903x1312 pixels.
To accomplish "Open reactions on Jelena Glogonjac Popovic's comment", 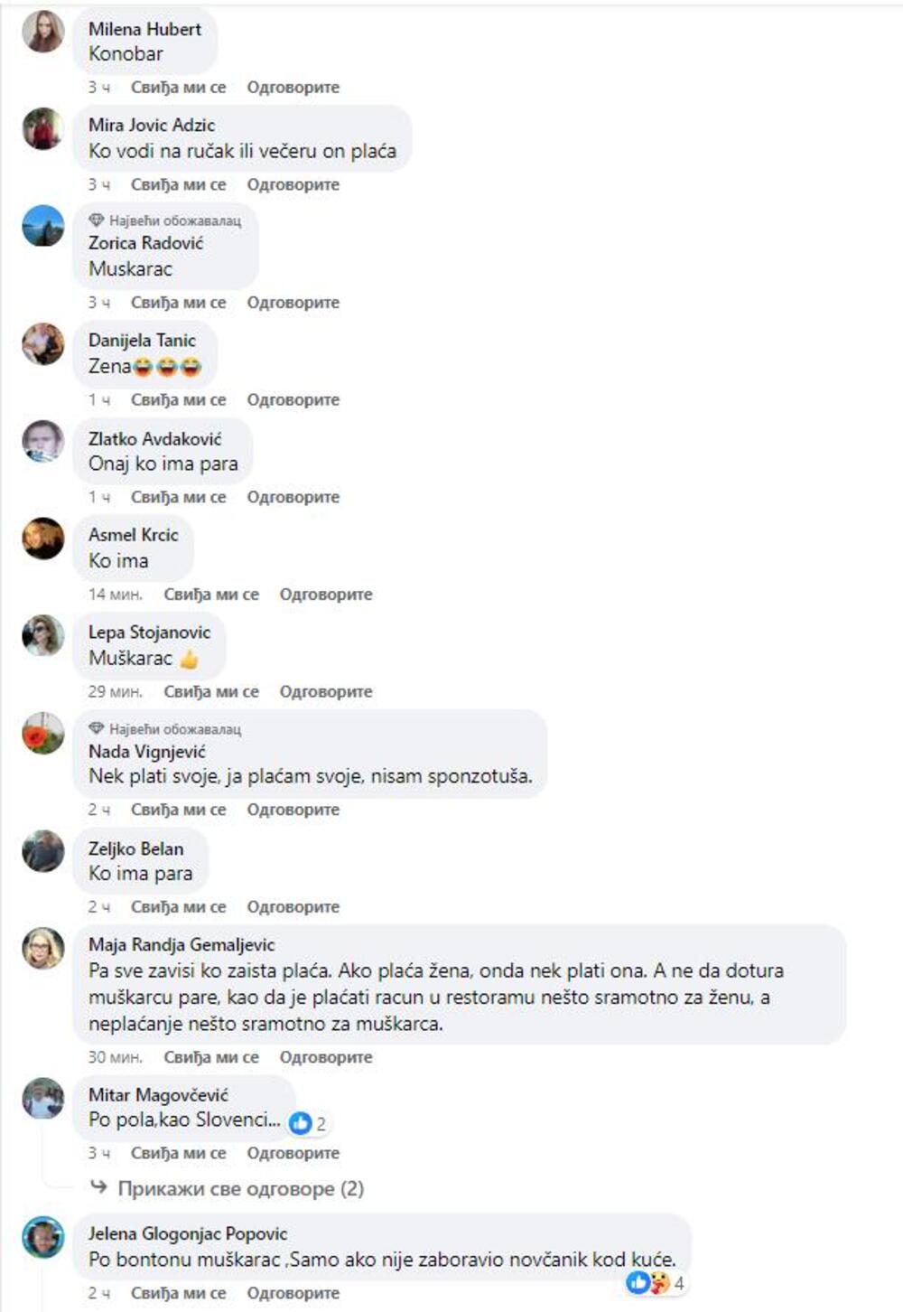I will click(655, 1282).
